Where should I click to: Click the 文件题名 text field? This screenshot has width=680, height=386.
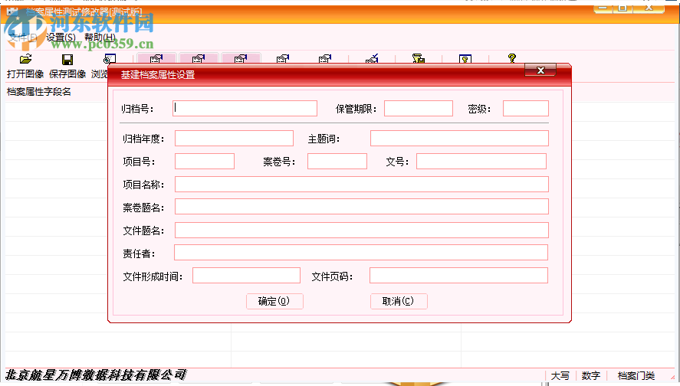[x=362, y=230]
